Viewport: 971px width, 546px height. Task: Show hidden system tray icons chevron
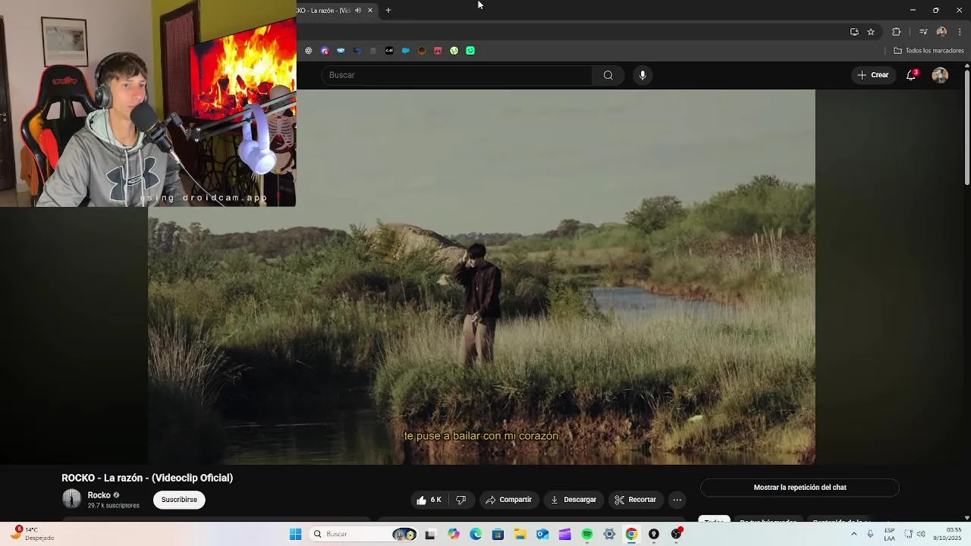(x=853, y=534)
